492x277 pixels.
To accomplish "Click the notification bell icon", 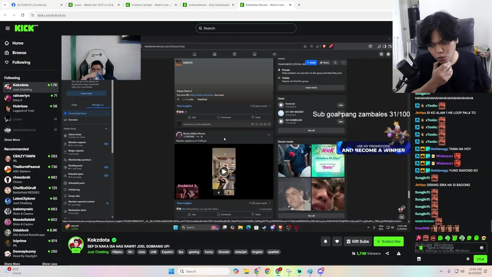I will pyautogui.click(x=325, y=241).
